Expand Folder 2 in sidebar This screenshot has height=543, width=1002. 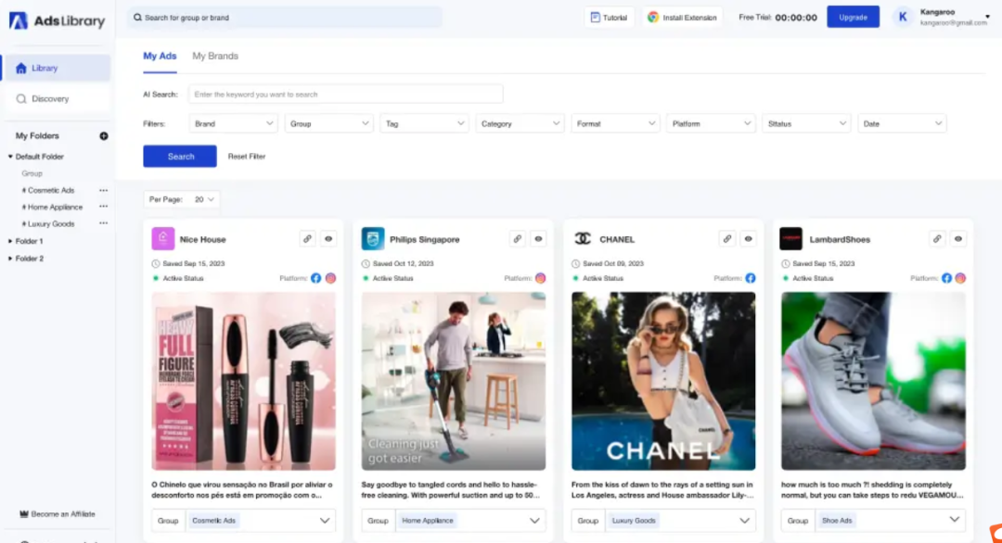(10, 259)
